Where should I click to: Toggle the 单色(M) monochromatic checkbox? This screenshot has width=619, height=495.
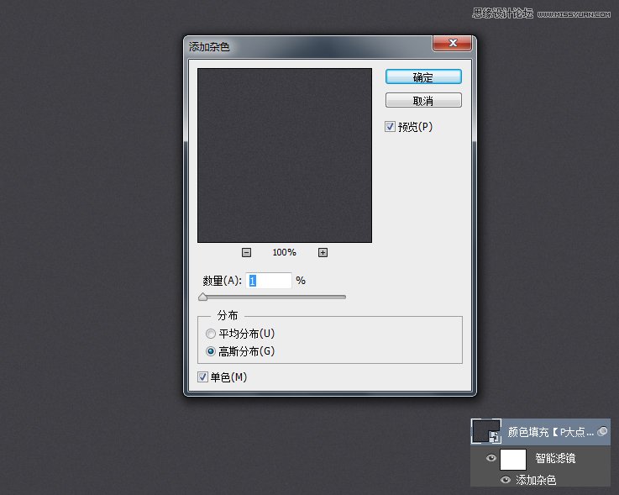[202, 377]
